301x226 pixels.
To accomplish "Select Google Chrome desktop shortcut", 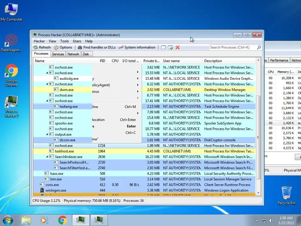I will tap(11, 76).
